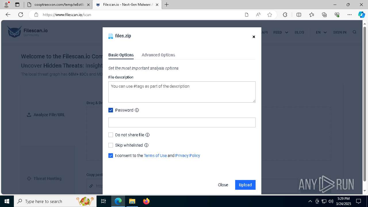The width and height of the screenshot is (368, 207).
Task: View site information via the lock icon
Action: (36, 15)
